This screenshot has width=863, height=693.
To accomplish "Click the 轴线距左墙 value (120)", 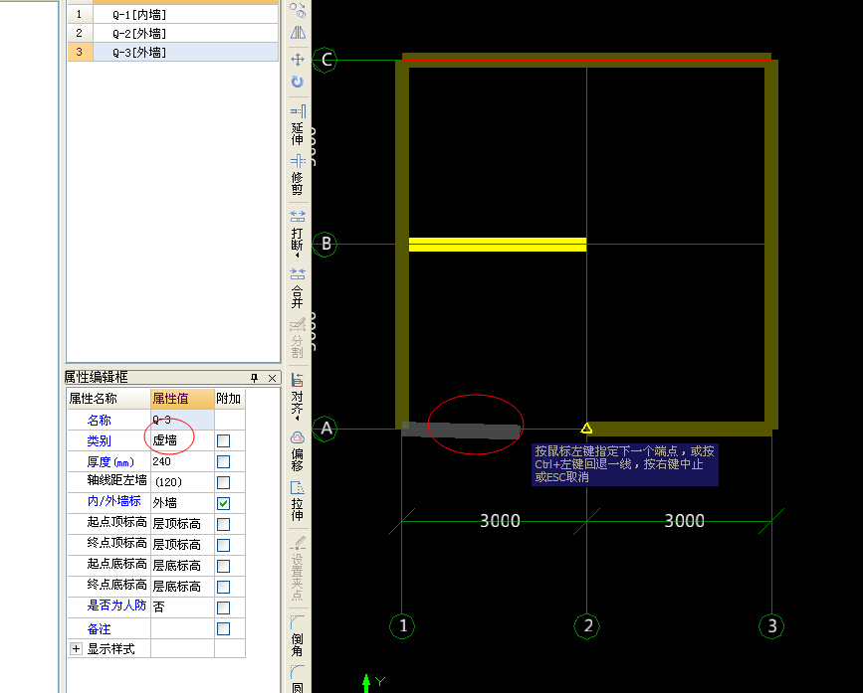I will pos(182,482).
